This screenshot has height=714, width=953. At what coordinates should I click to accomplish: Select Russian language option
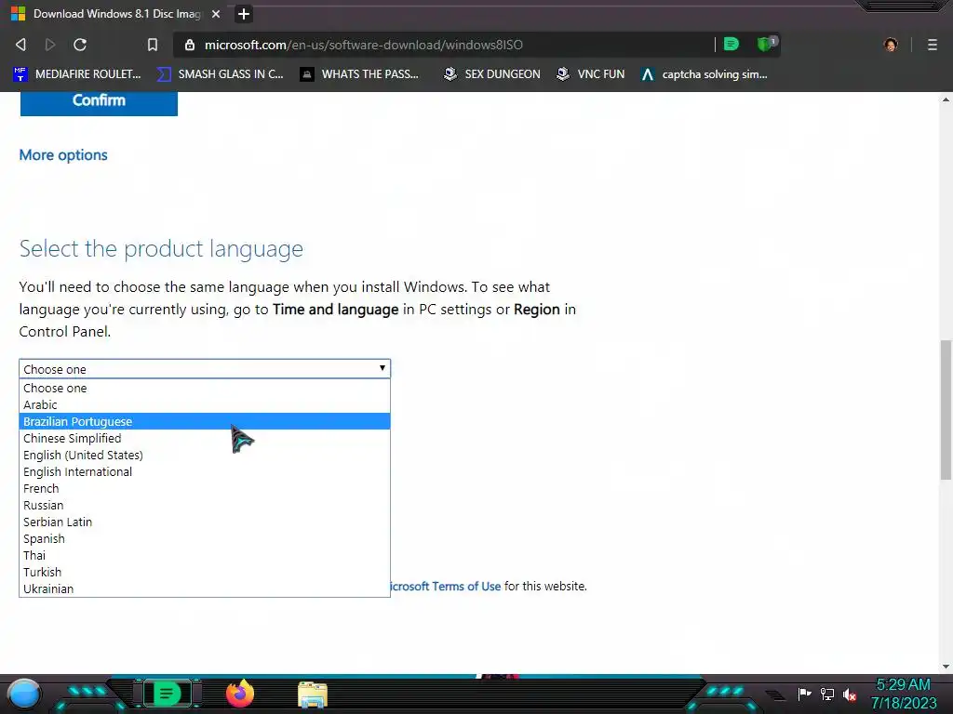[204, 505]
